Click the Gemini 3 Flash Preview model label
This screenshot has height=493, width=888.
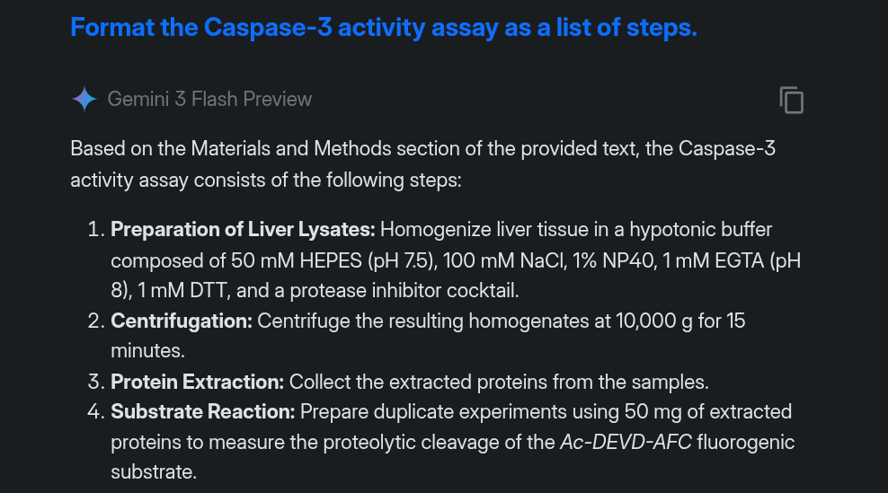click(209, 99)
